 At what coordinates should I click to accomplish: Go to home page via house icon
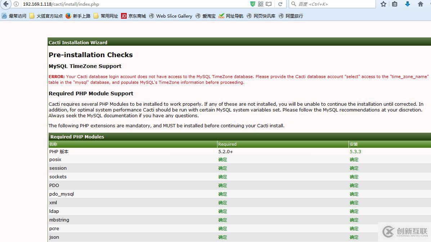(x=421, y=4)
